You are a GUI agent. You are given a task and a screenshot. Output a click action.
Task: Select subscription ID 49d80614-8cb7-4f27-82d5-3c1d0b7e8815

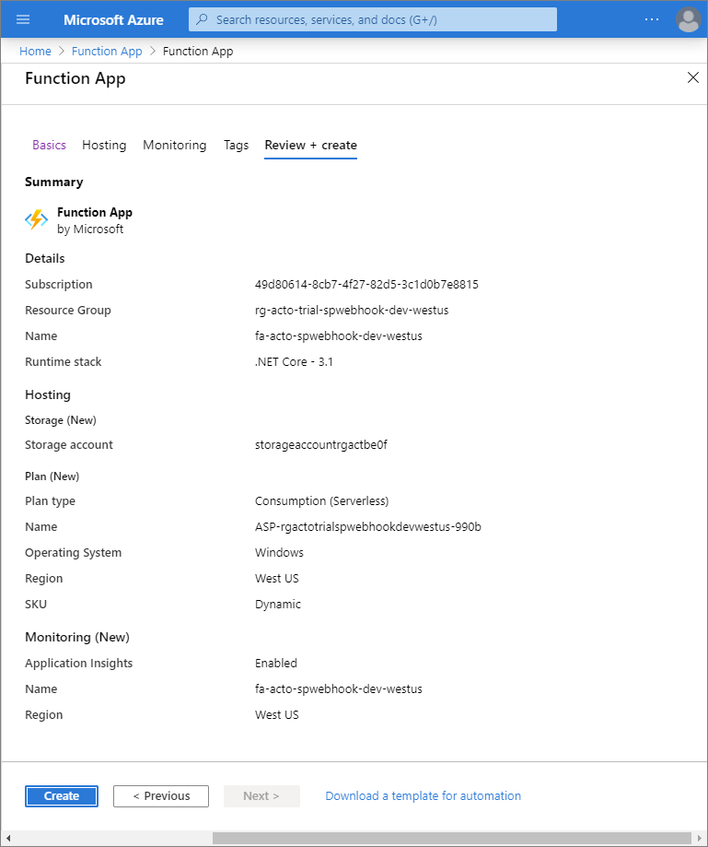366,284
